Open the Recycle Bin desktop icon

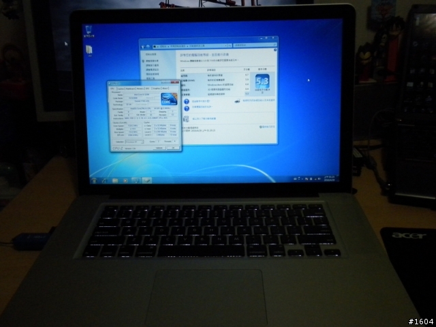click(89, 31)
